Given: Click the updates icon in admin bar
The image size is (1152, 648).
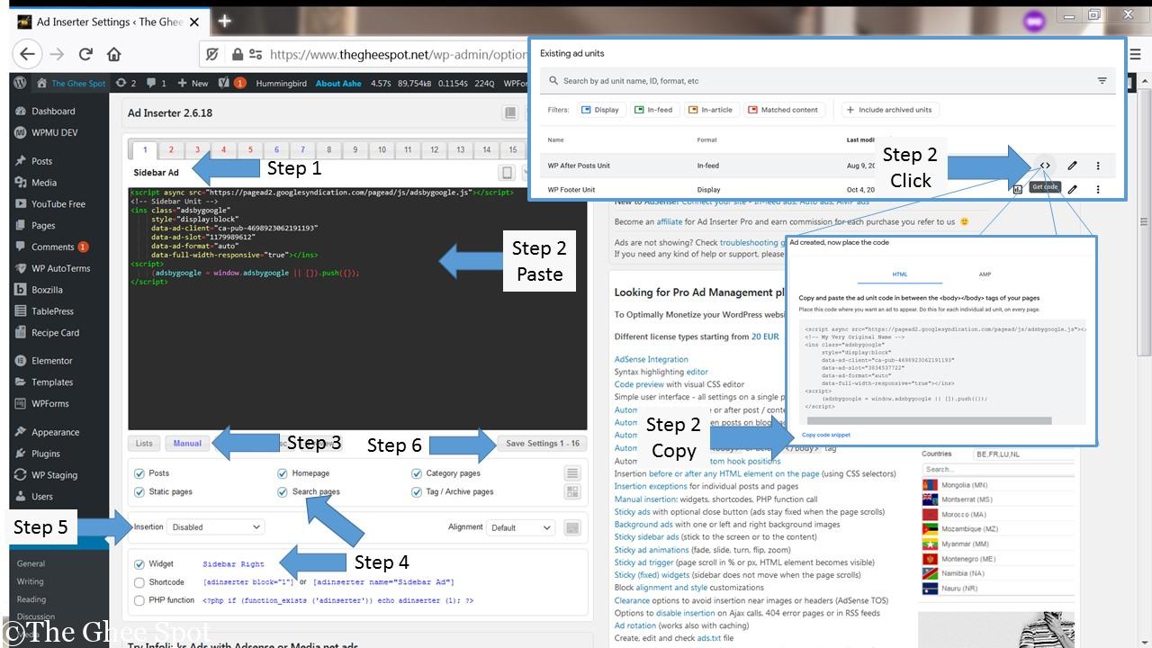Looking at the screenshot, I should [x=126, y=83].
